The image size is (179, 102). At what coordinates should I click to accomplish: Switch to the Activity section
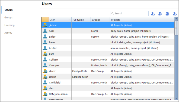point(8,33)
